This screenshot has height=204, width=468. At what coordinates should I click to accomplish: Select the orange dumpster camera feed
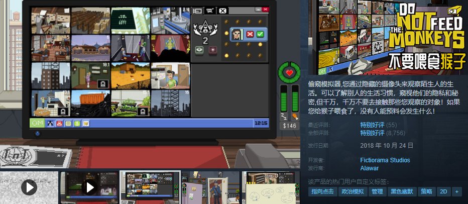pyautogui.click(x=90, y=104)
